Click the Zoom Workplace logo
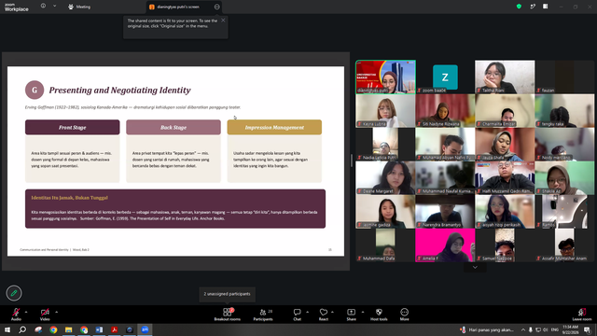Image resolution: width=597 pixels, height=336 pixels. (x=17, y=7)
